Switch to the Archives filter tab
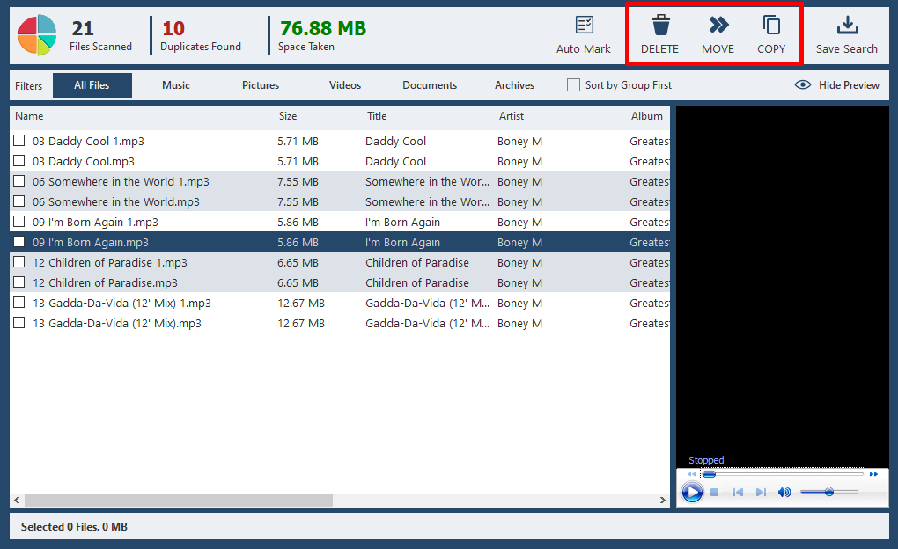The image size is (898, 549). (514, 85)
